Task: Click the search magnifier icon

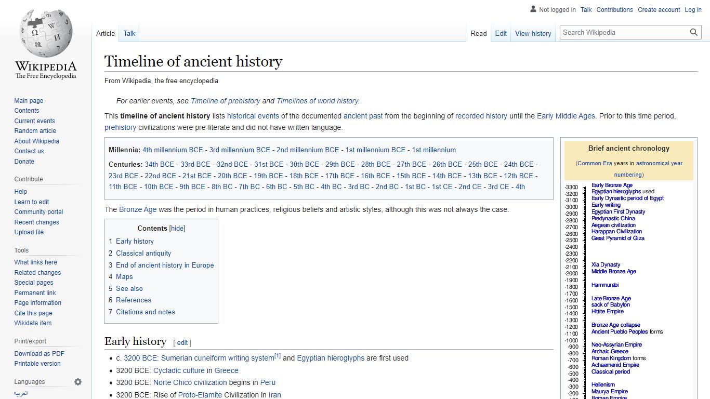Action: (694, 32)
